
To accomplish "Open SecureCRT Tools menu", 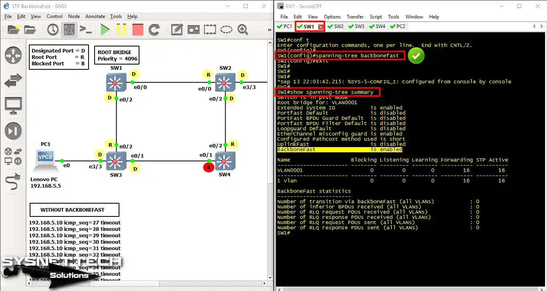I will click(x=394, y=17).
